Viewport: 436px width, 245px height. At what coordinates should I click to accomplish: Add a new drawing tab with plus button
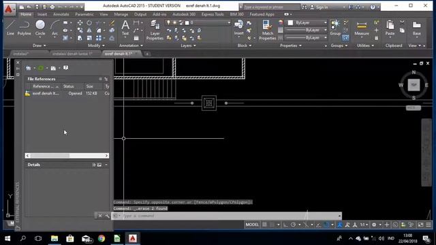pos(147,54)
